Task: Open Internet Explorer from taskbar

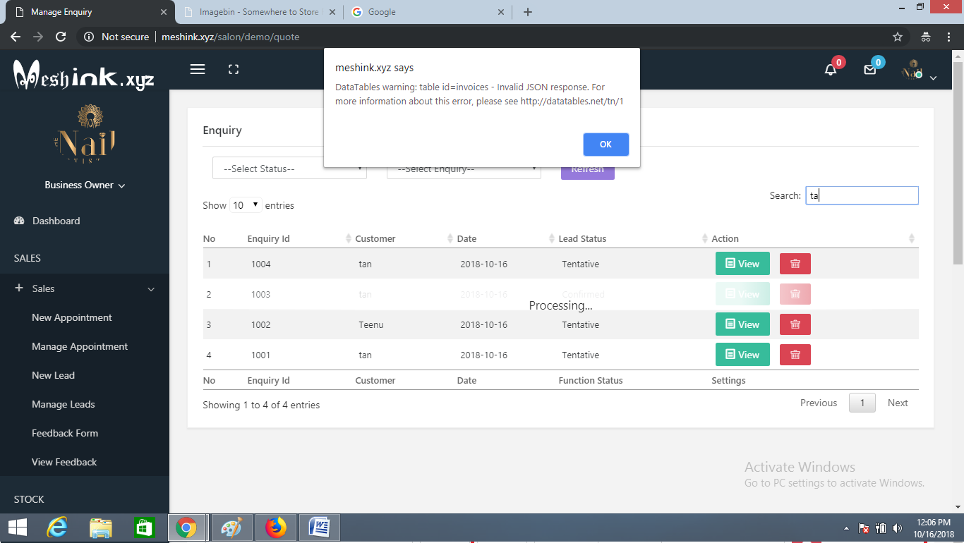Action: pyautogui.click(x=57, y=527)
